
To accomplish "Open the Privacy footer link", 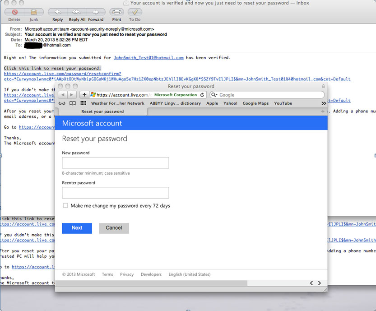I will coord(127,274).
